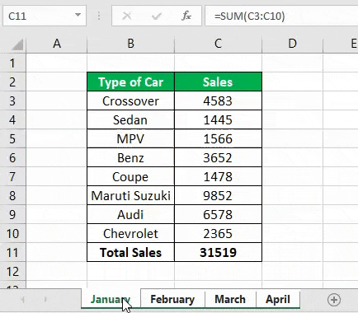This screenshot has width=358, height=313.
Task: Select the 'Audi' cell
Action: pyautogui.click(x=130, y=214)
